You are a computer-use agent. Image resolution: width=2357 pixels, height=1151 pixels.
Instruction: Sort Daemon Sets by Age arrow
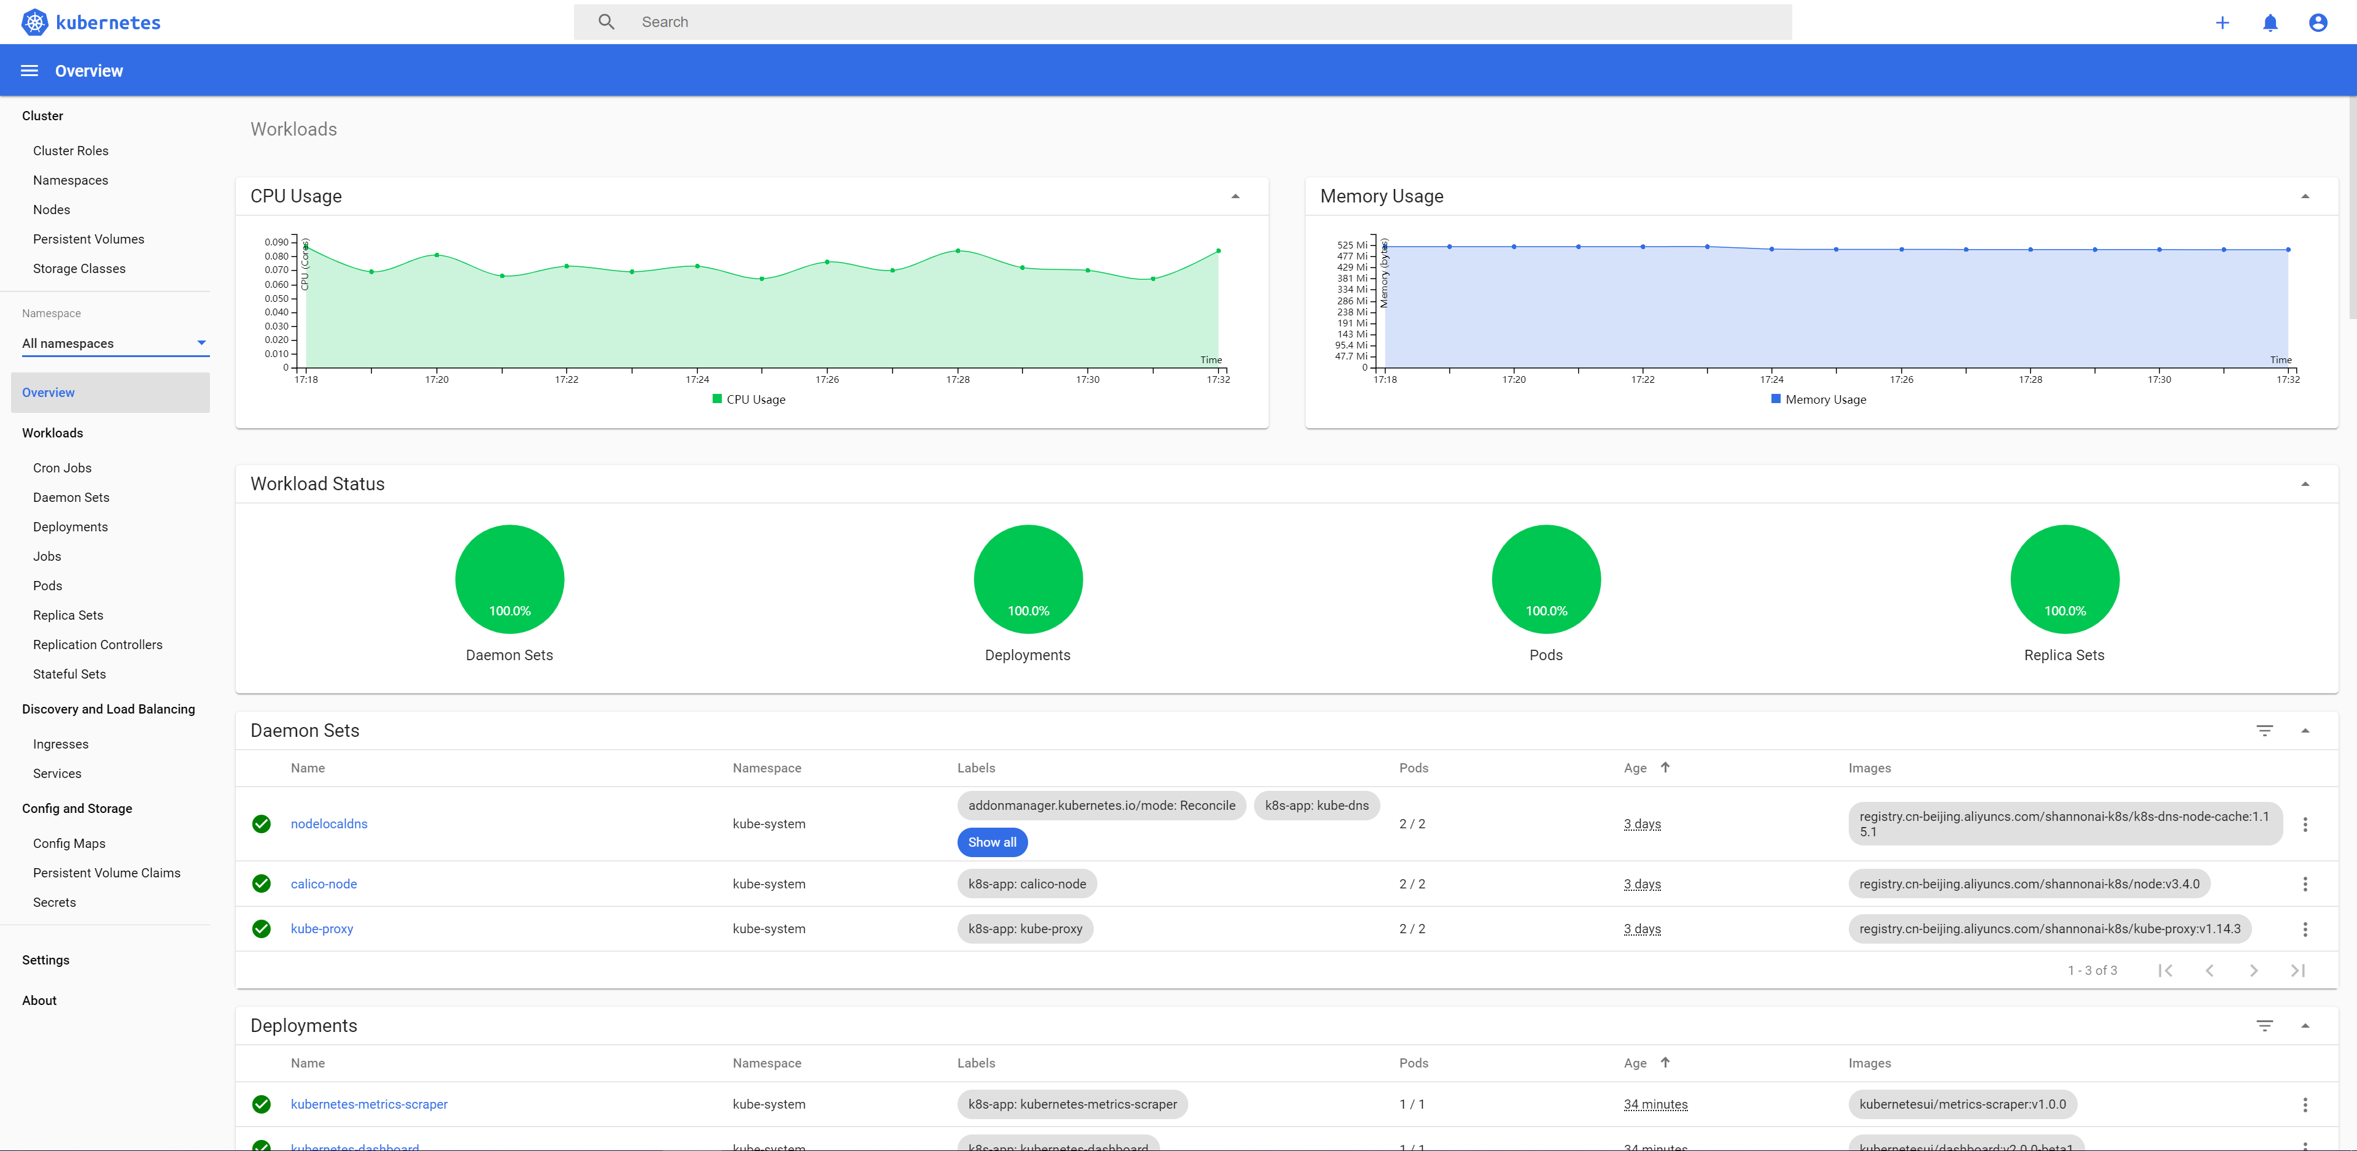pyautogui.click(x=1665, y=768)
